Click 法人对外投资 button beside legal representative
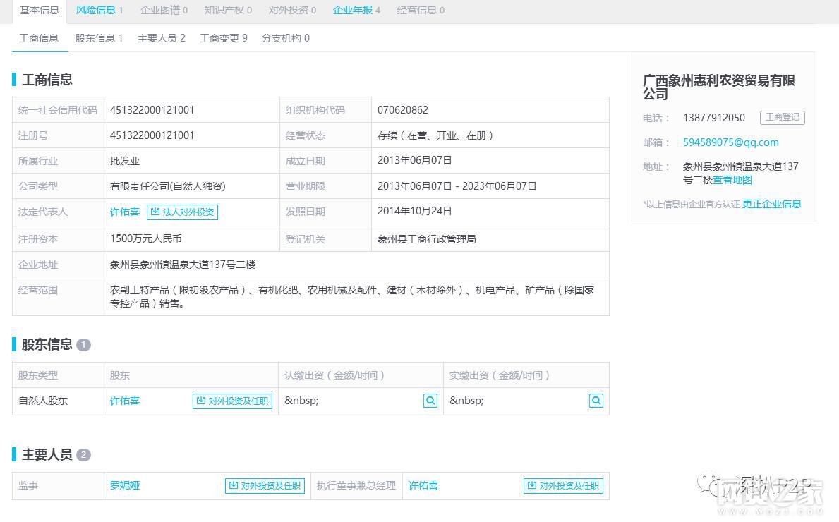This screenshot has height=522, width=839. 182,212
